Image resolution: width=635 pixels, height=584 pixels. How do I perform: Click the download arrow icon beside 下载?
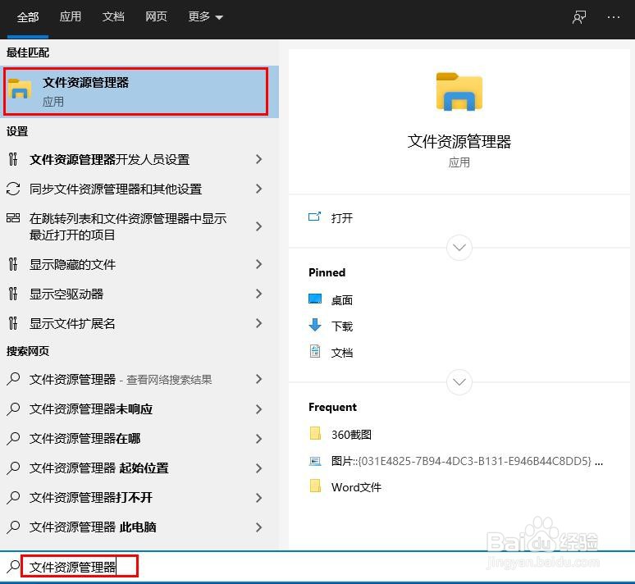click(x=315, y=325)
